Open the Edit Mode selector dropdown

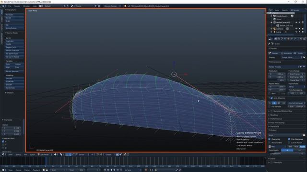point(45,154)
